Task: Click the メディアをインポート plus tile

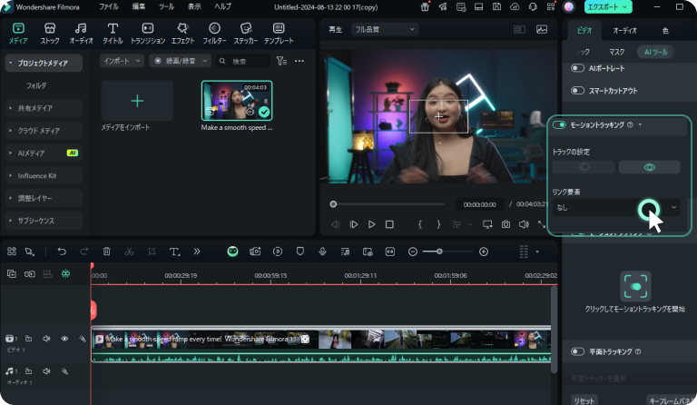Action: click(137, 101)
